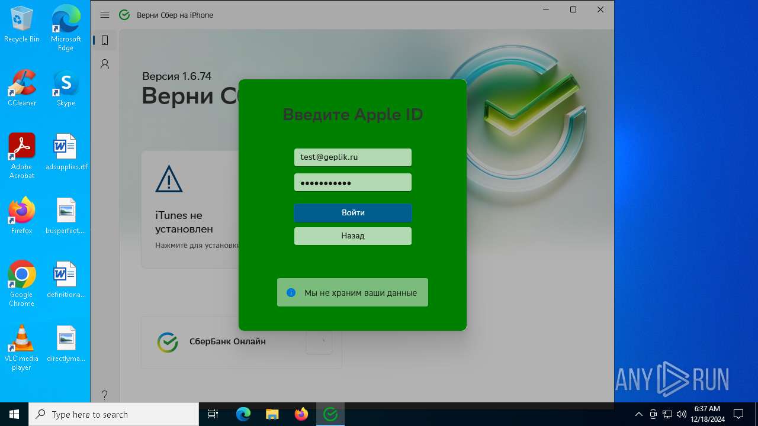
Task: Click the iTunes warning triangle icon
Action: (x=169, y=179)
